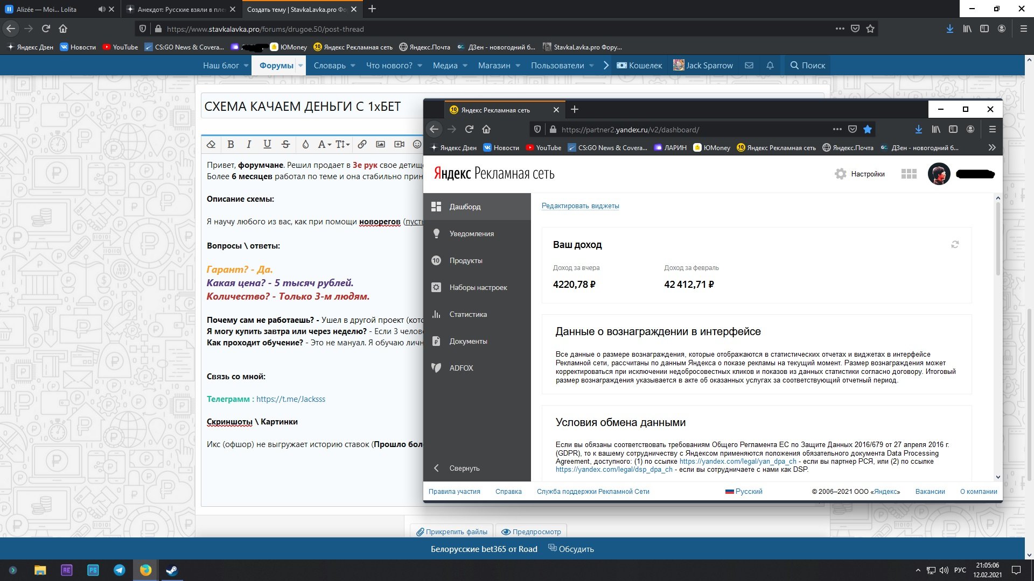Screen dimensions: 1034x581
Task: Open smilies picker in editor toolbar
Action: coord(417,144)
